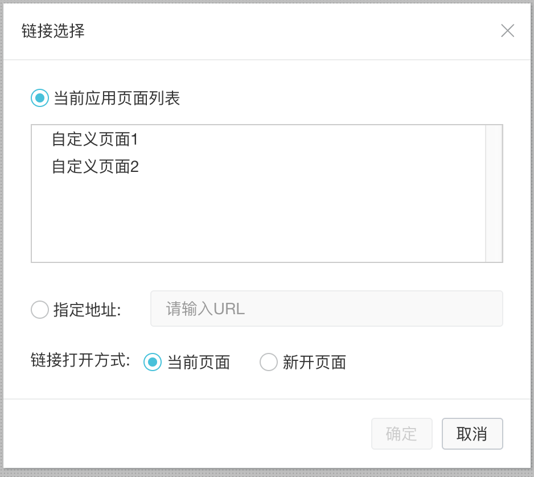Image resolution: width=534 pixels, height=477 pixels.
Task: Select the 当前应用页面列表 radio button
Action: 40,98
